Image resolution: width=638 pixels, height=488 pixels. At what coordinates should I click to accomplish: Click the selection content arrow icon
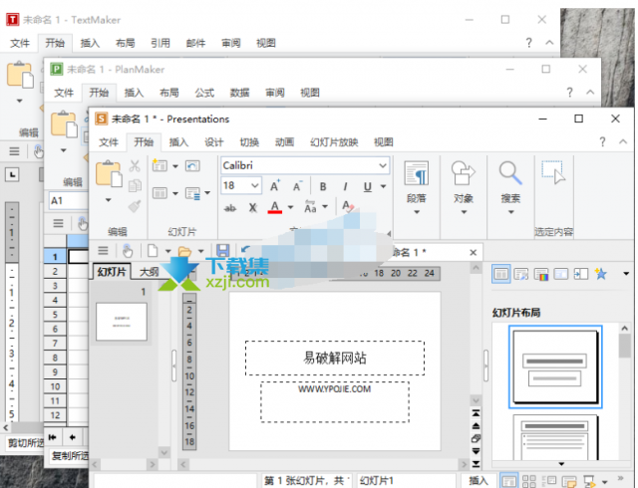point(553,173)
